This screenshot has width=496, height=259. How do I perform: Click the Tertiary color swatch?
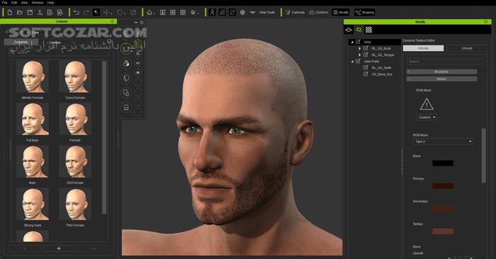click(x=443, y=231)
